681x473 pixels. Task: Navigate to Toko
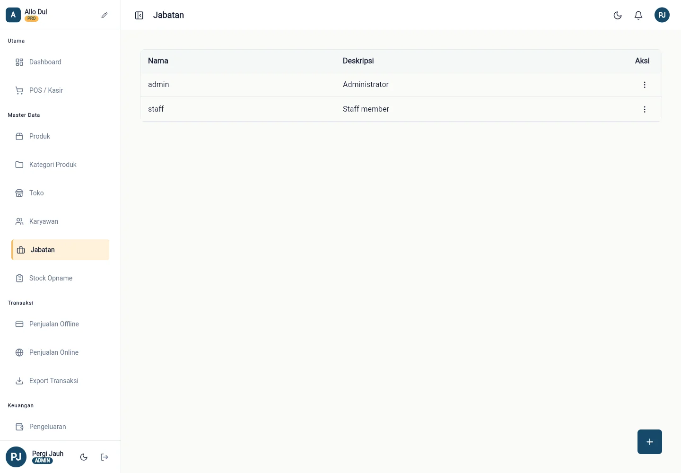tap(60, 193)
